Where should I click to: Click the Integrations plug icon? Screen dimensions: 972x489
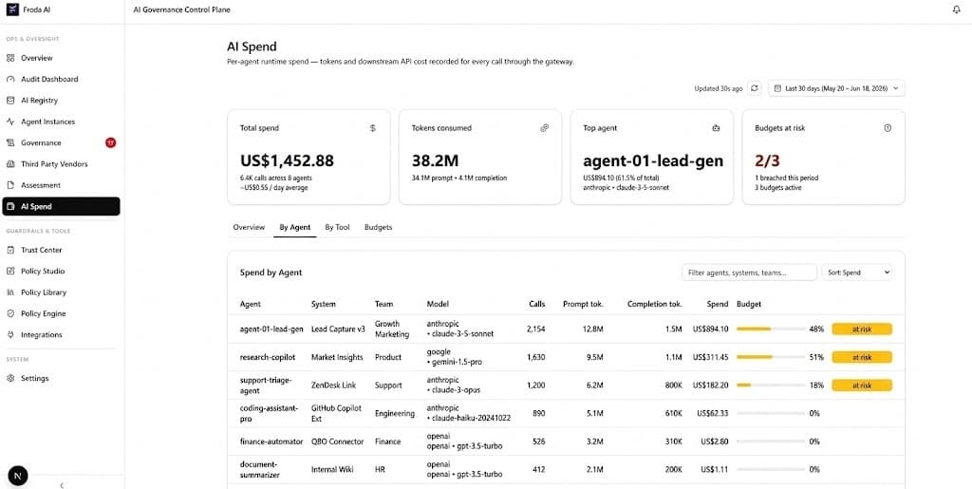pyautogui.click(x=9, y=334)
